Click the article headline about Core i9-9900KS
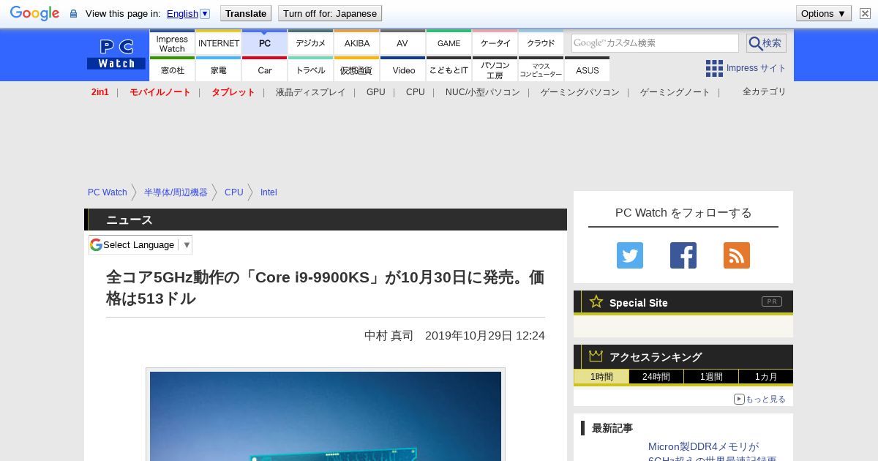 pos(325,288)
